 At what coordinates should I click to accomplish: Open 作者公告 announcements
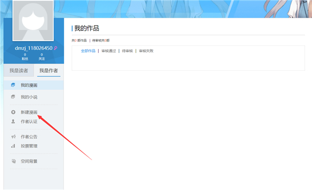[x=29, y=136]
